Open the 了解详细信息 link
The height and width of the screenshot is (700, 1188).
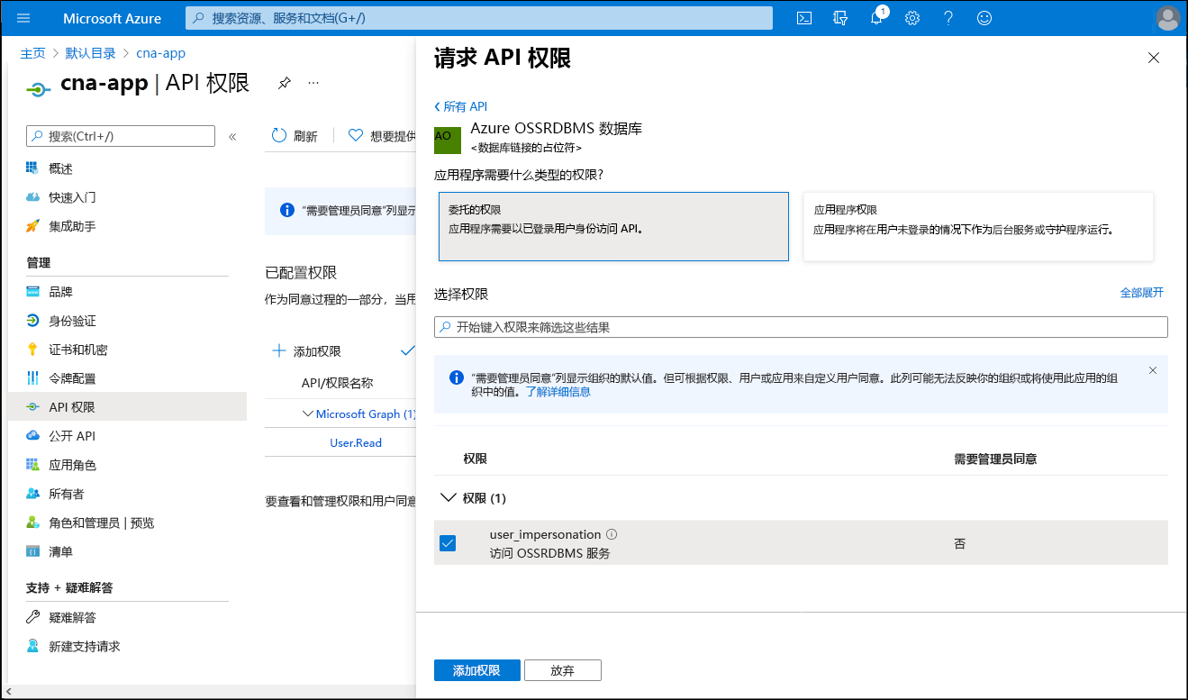point(558,392)
